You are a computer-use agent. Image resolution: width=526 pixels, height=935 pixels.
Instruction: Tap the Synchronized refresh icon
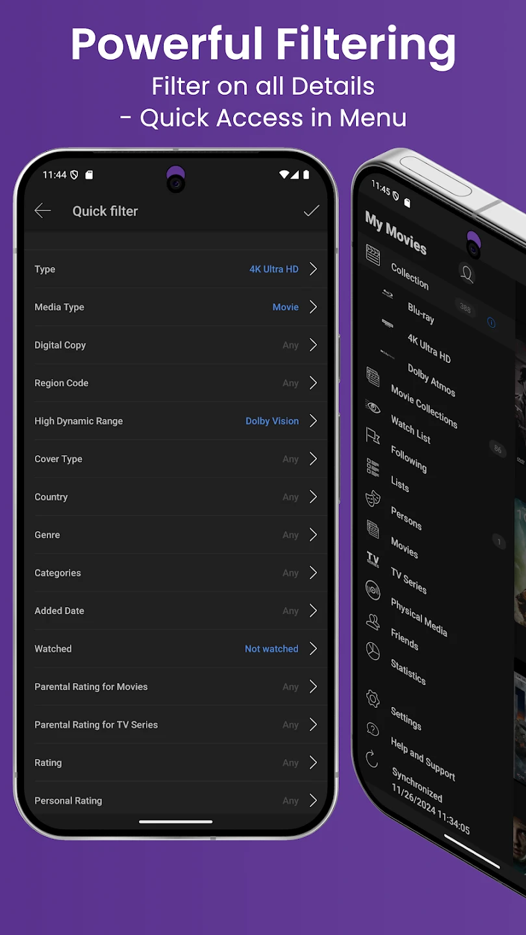click(372, 758)
